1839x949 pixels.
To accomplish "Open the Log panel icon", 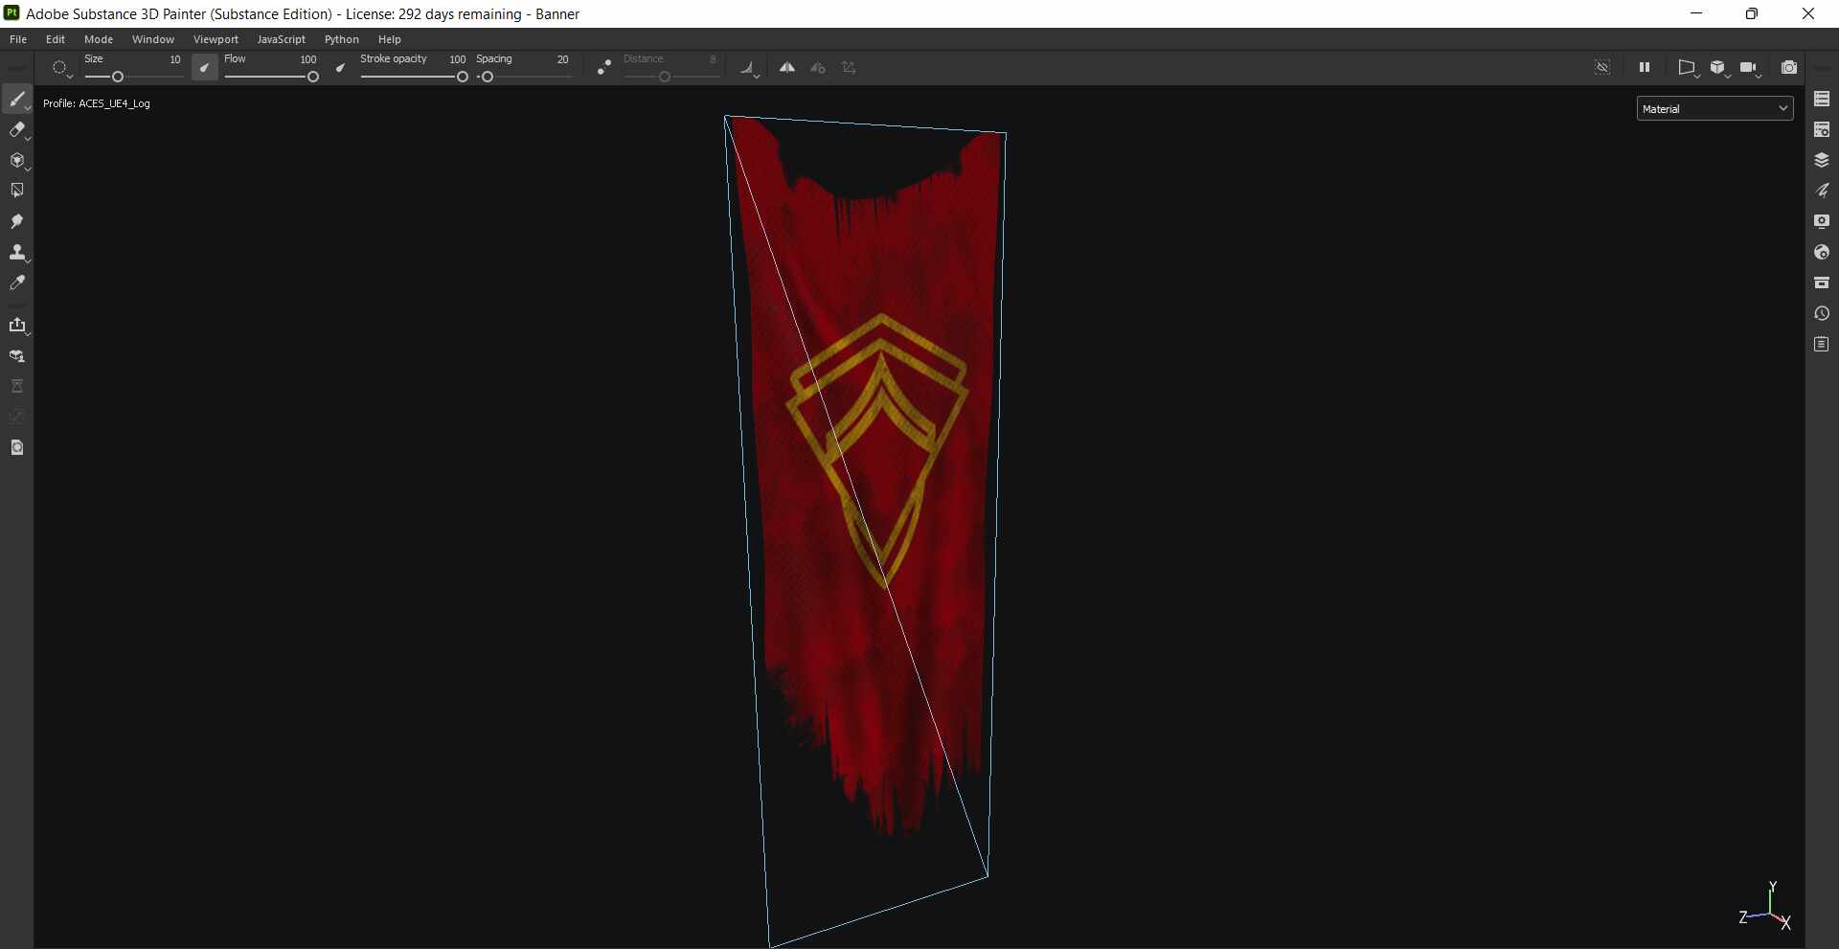I will (x=1822, y=344).
